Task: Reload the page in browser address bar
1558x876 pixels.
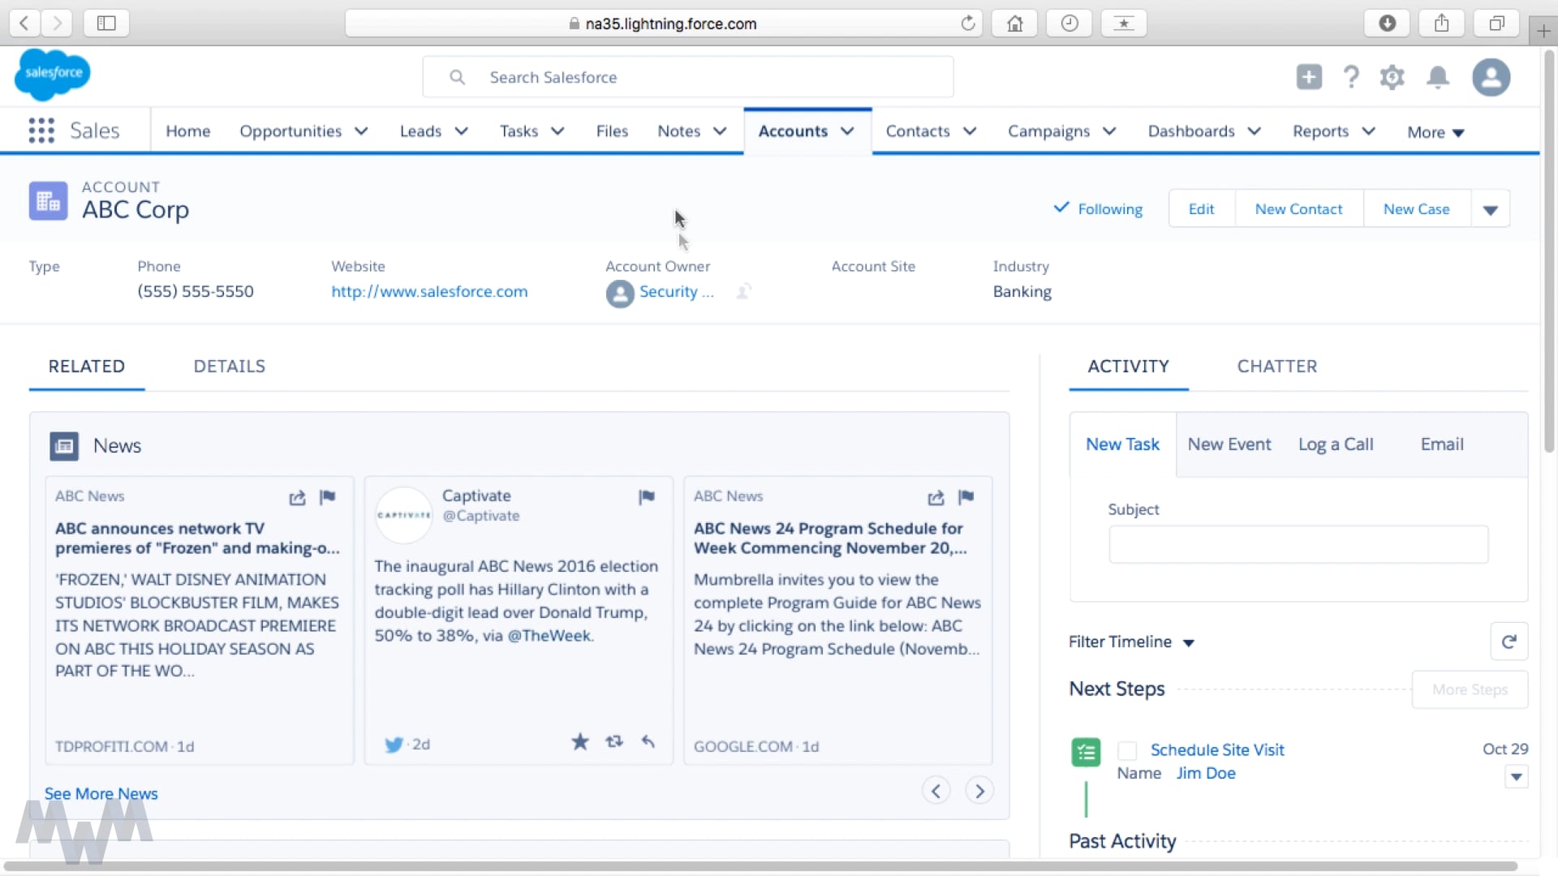Action: (967, 24)
